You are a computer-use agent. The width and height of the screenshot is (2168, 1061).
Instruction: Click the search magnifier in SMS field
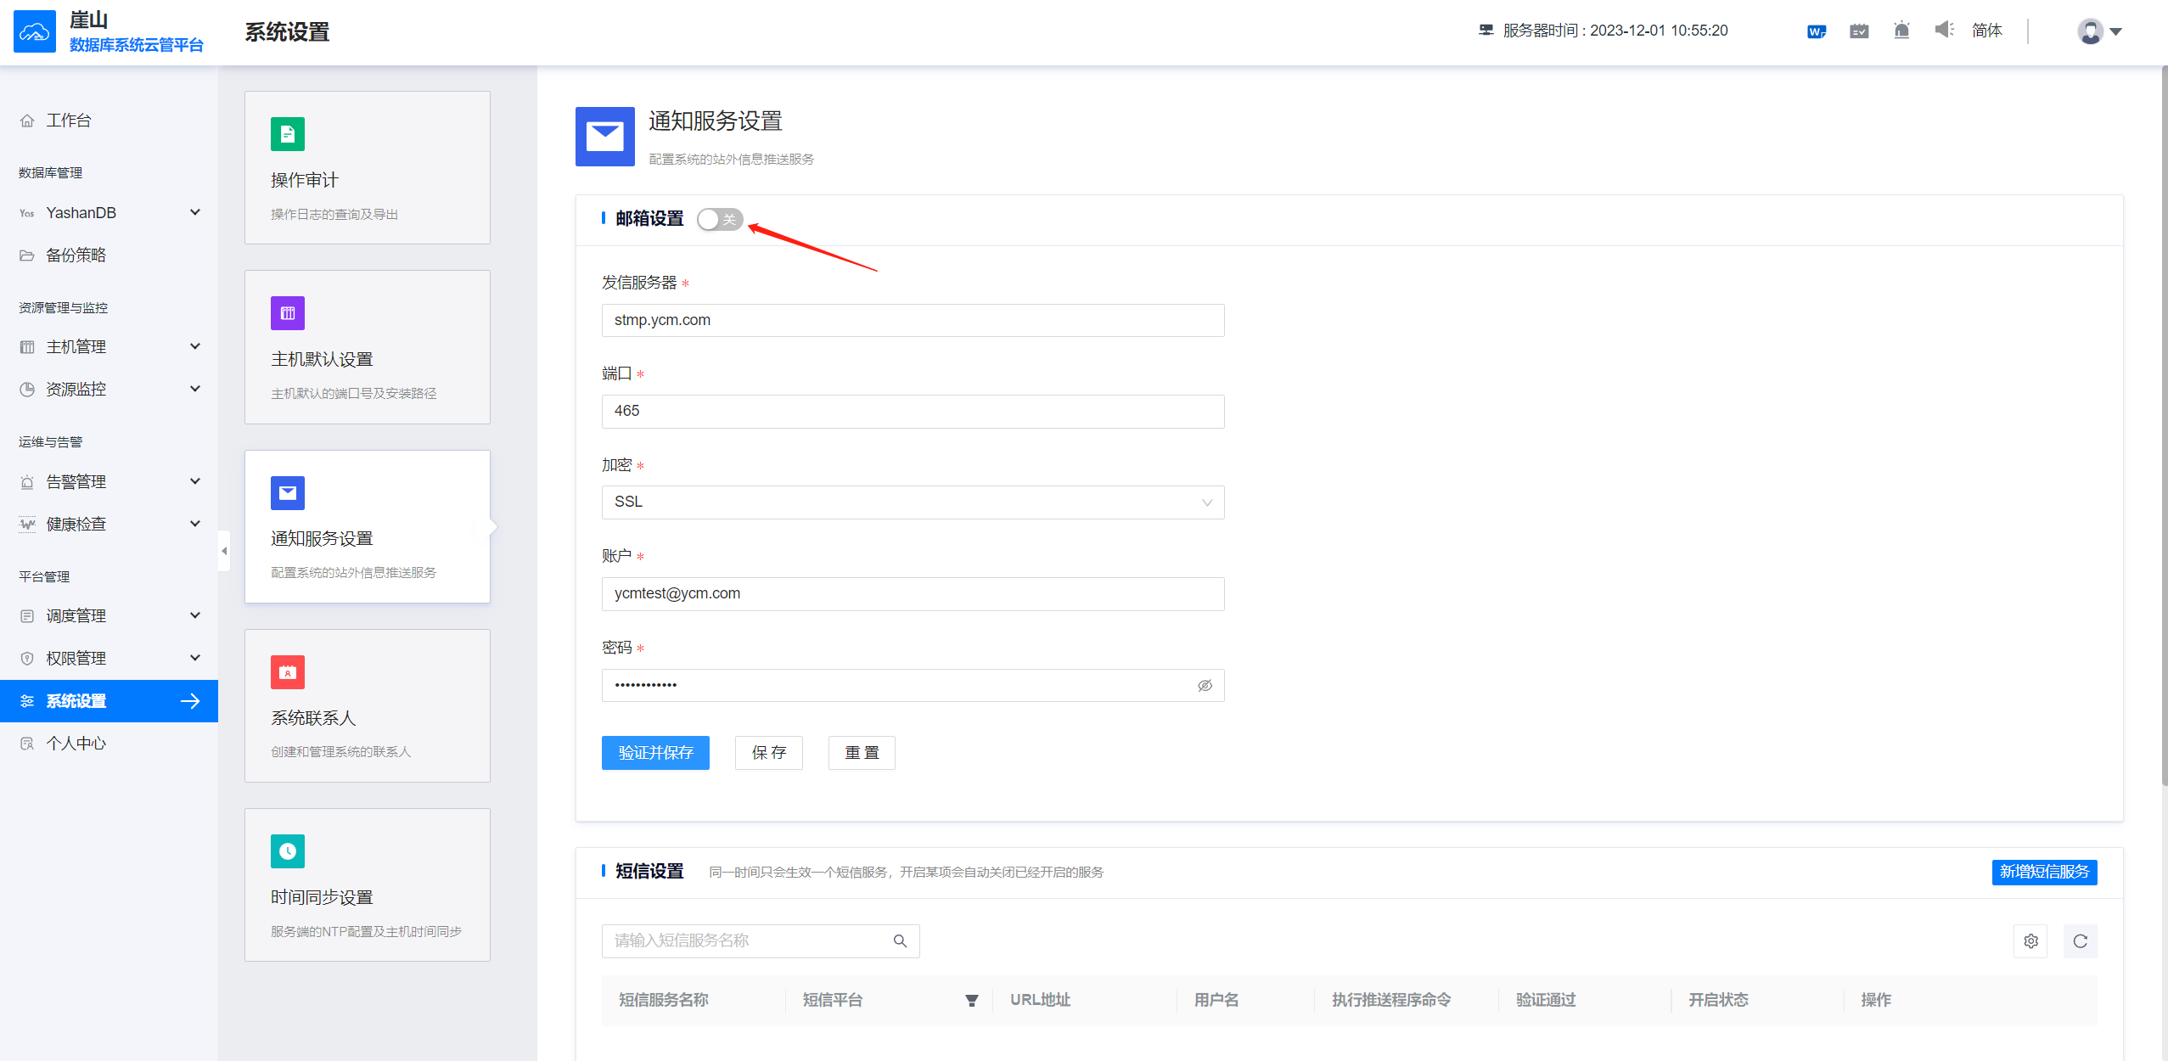coord(900,941)
